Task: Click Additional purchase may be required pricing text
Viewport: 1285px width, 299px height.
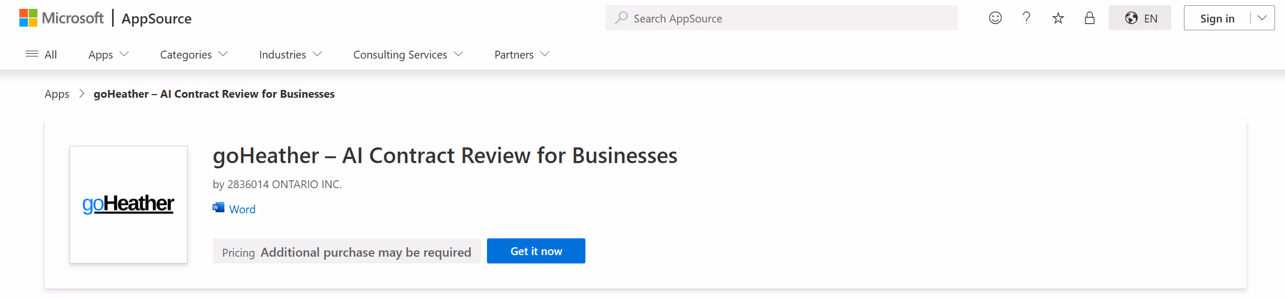Action: pyautogui.click(x=366, y=252)
